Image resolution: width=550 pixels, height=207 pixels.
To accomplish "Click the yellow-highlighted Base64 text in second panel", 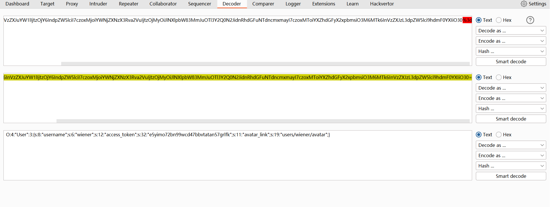I will (x=238, y=77).
